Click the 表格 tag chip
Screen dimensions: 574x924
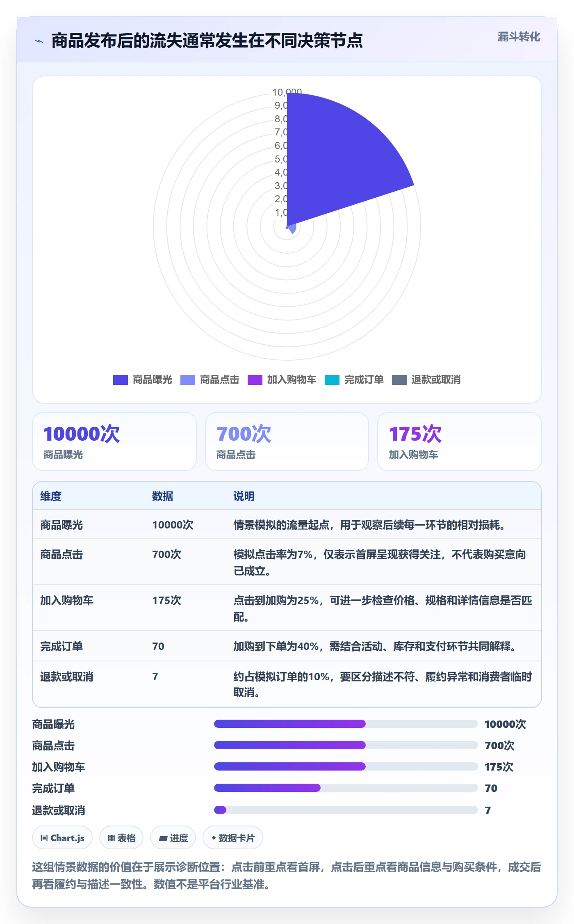coord(121,838)
